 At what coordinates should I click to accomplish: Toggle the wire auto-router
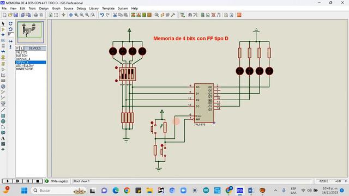(183, 15)
